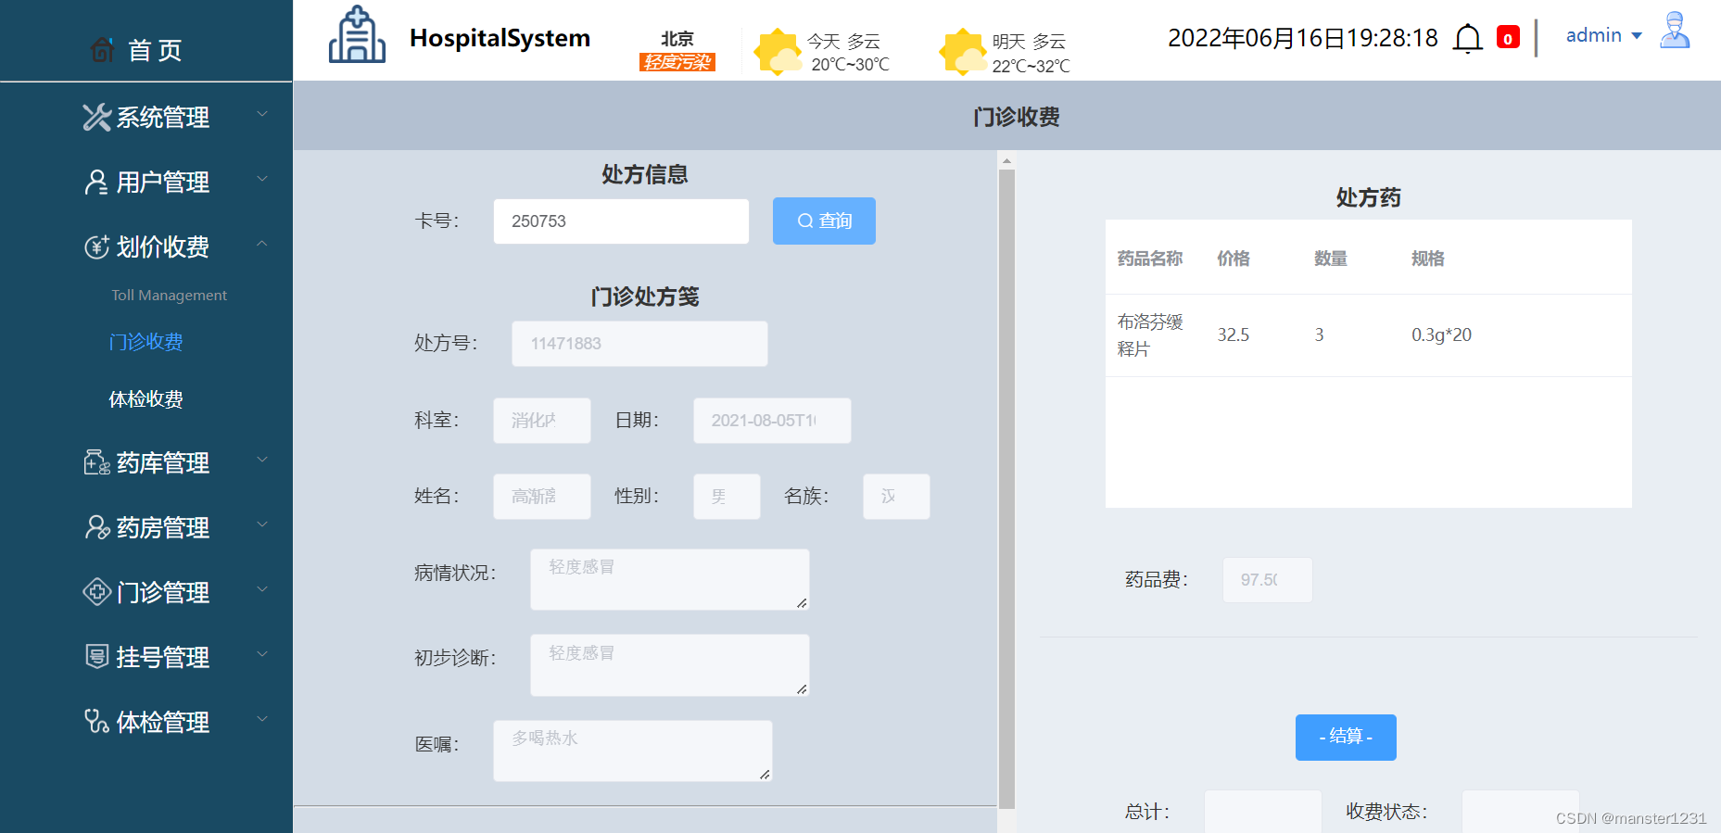Click the 用户管理 person icon
The height and width of the screenshot is (833, 1721).
coord(96,182)
